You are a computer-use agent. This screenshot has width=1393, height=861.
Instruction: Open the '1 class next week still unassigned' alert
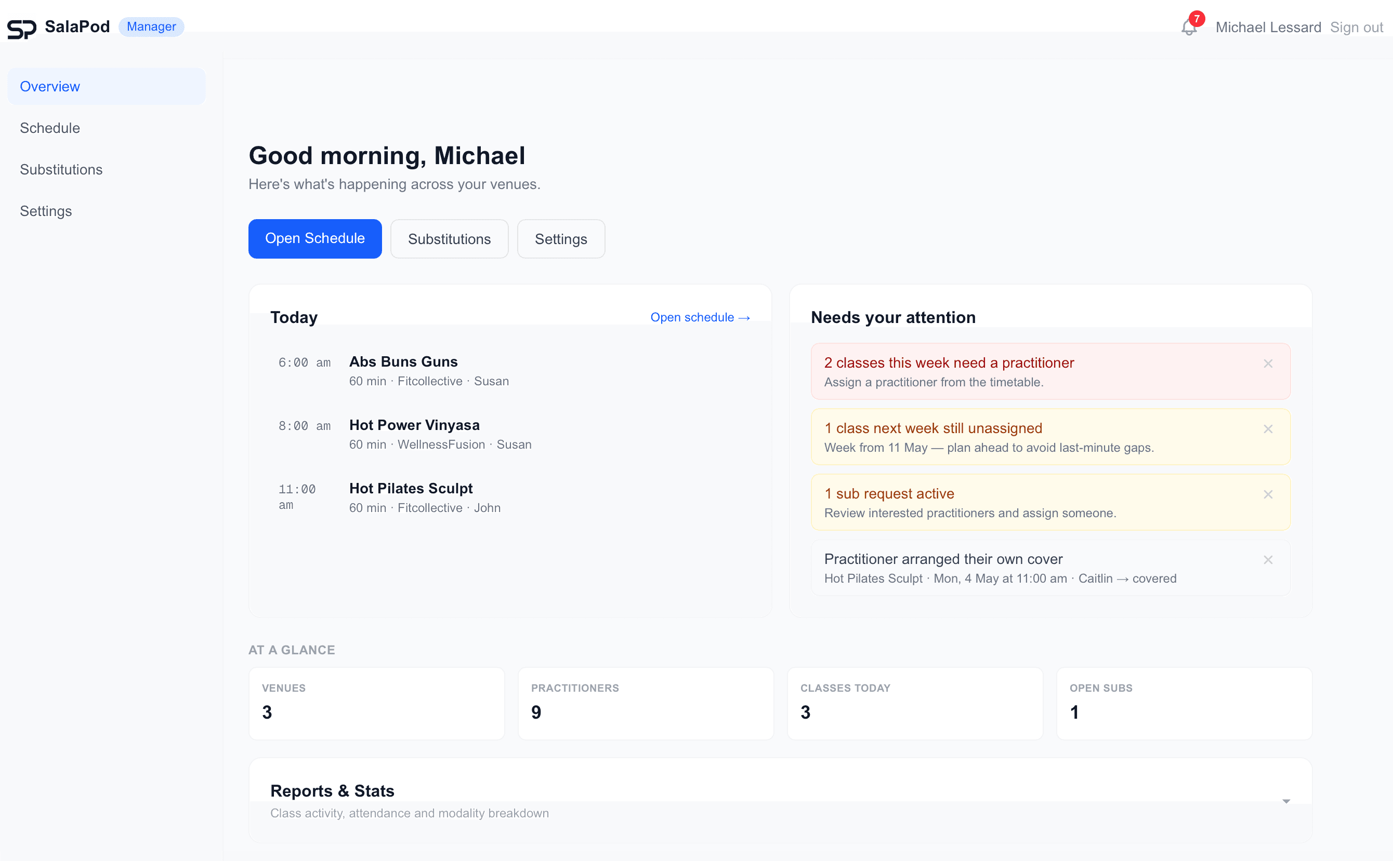[x=1050, y=437]
